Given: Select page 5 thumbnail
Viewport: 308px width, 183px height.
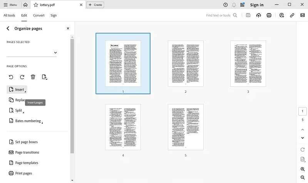Looking at the screenshot, I should click(186, 127).
